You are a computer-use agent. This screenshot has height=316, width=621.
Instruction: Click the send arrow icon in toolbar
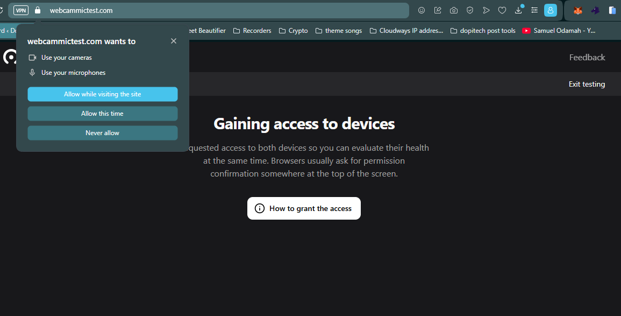(x=486, y=10)
